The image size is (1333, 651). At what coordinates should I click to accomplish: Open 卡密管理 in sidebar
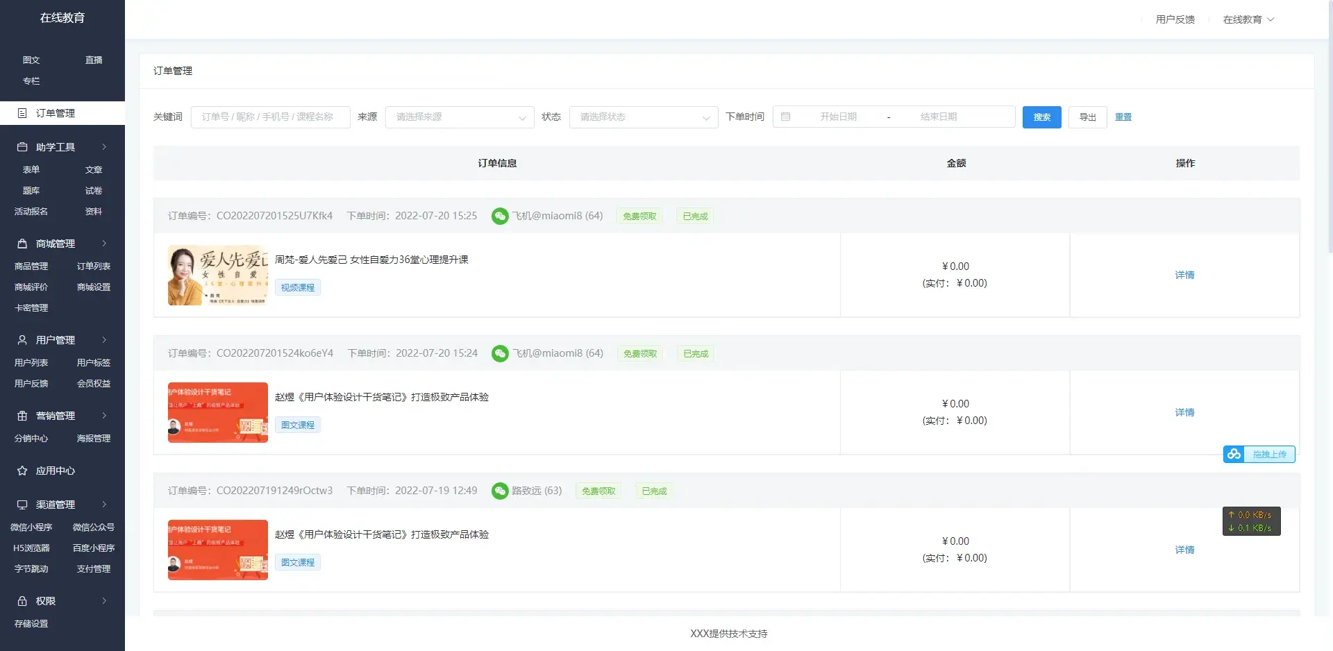(31, 308)
